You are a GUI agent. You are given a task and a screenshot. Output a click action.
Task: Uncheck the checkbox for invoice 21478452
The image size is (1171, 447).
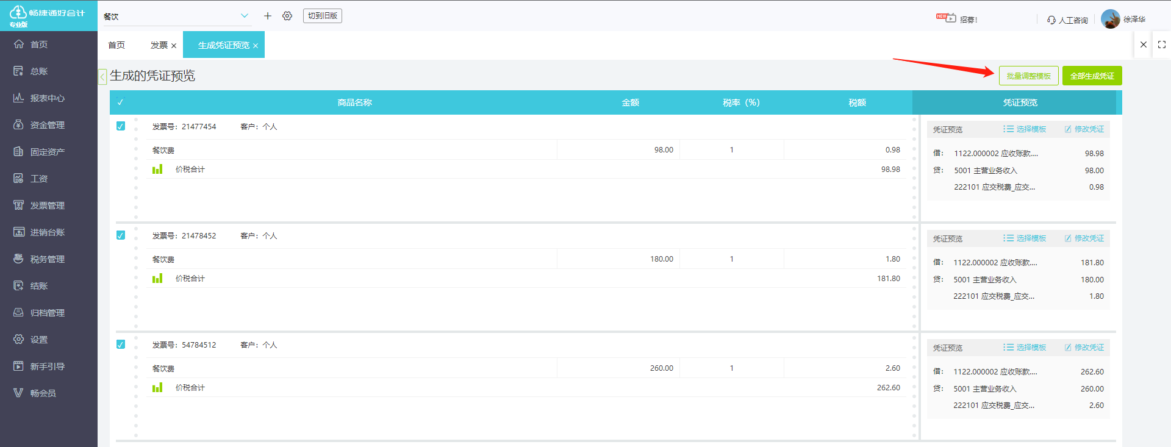(x=121, y=235)
